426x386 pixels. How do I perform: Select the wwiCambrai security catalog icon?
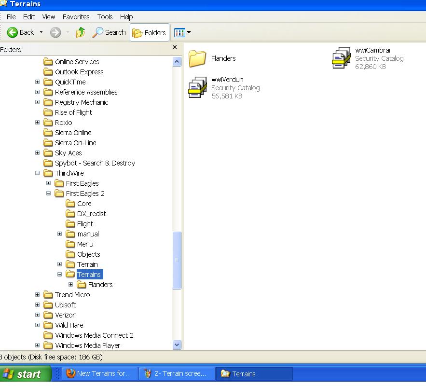[x=341, y=58]
